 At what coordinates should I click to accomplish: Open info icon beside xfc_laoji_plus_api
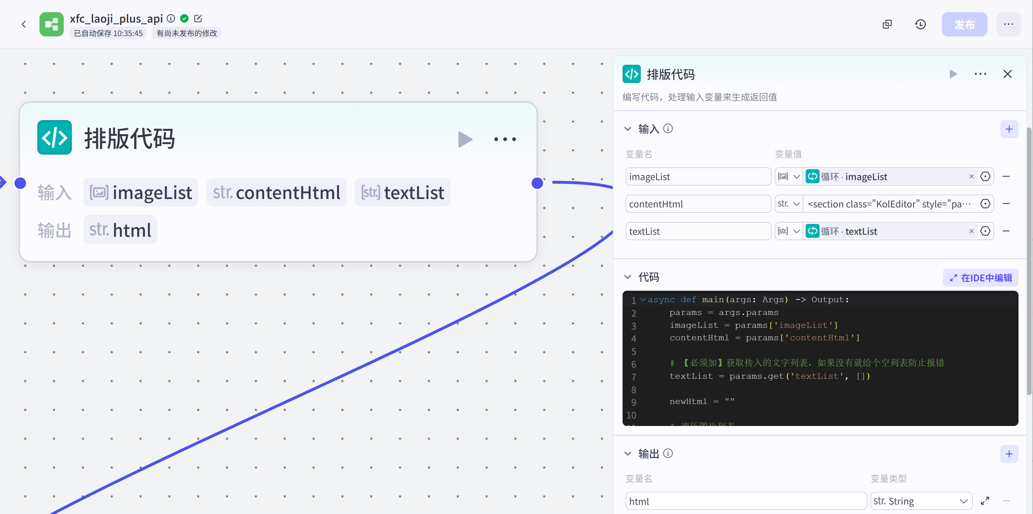click(x=171, y=18)
